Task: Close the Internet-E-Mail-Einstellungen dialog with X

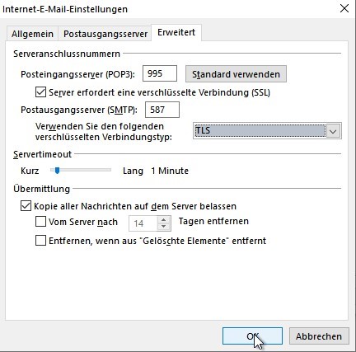Action: [344, 8]
